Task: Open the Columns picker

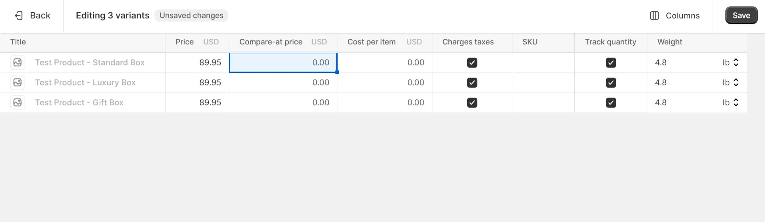Action: [675, 16]
